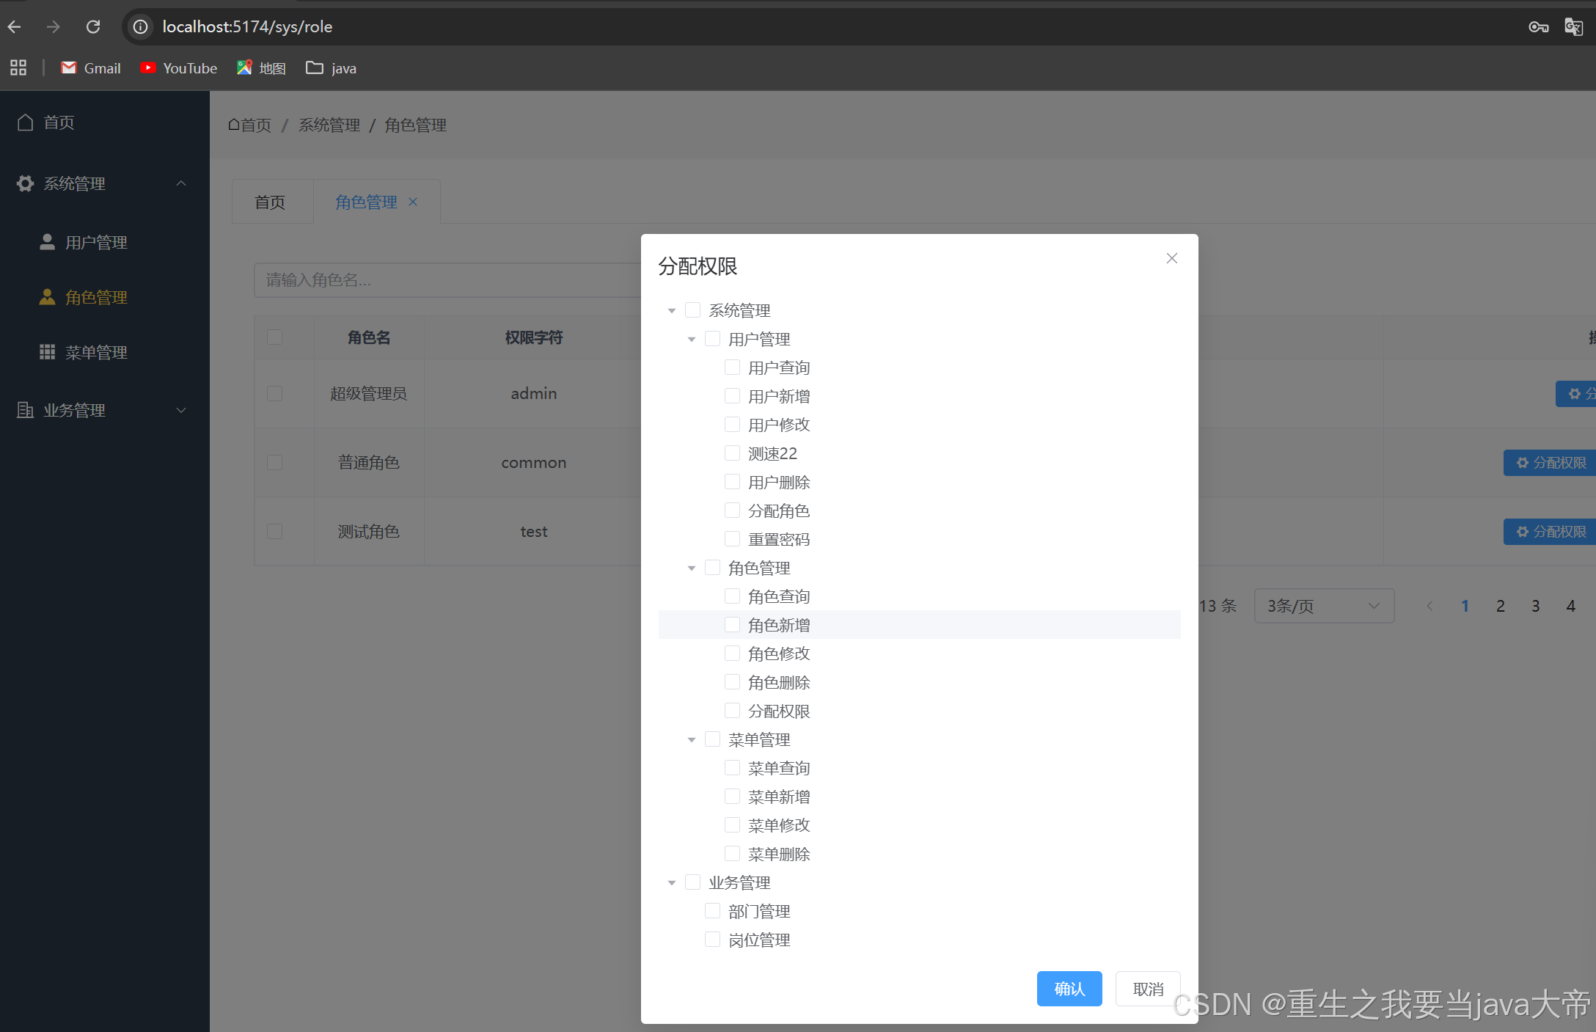Switch to the 首页 tab
This screenshot has width=1596, height=1032.
click(270, 202)
